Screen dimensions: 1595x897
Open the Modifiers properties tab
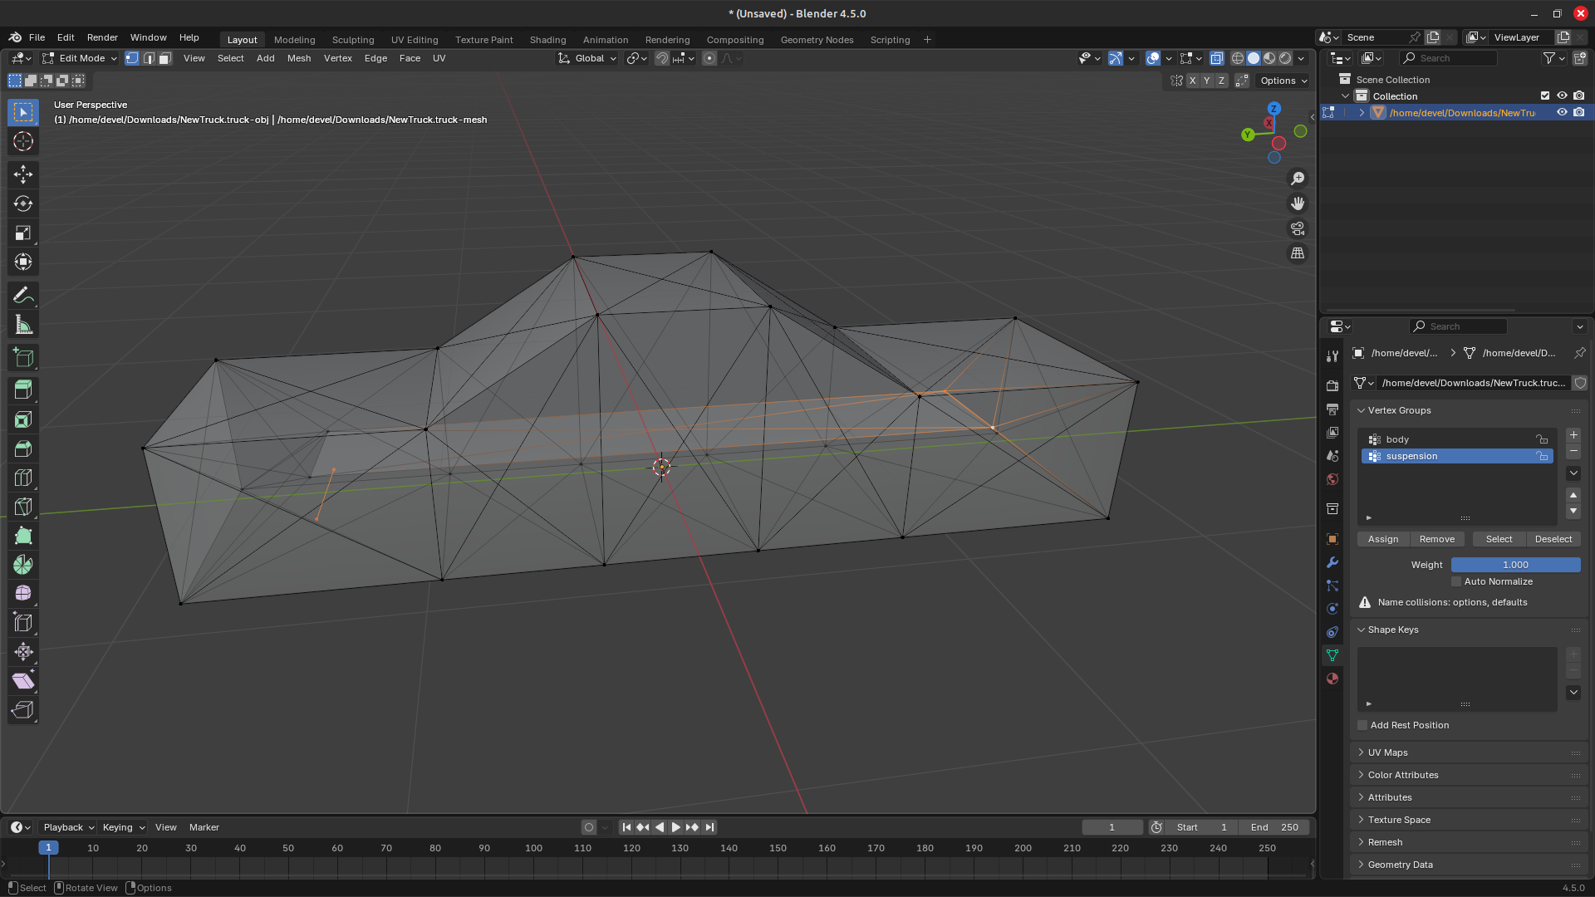(1332, 562)
